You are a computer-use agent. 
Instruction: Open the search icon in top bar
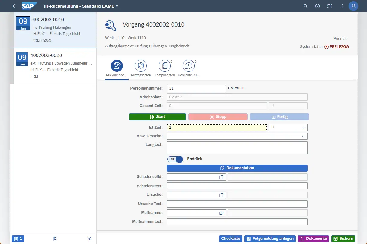[x=305, y=6]
